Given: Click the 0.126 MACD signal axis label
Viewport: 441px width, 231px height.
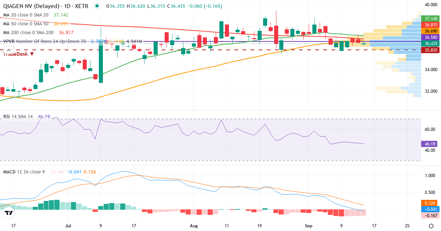Looking at the screenshot, I should point(429,203).
